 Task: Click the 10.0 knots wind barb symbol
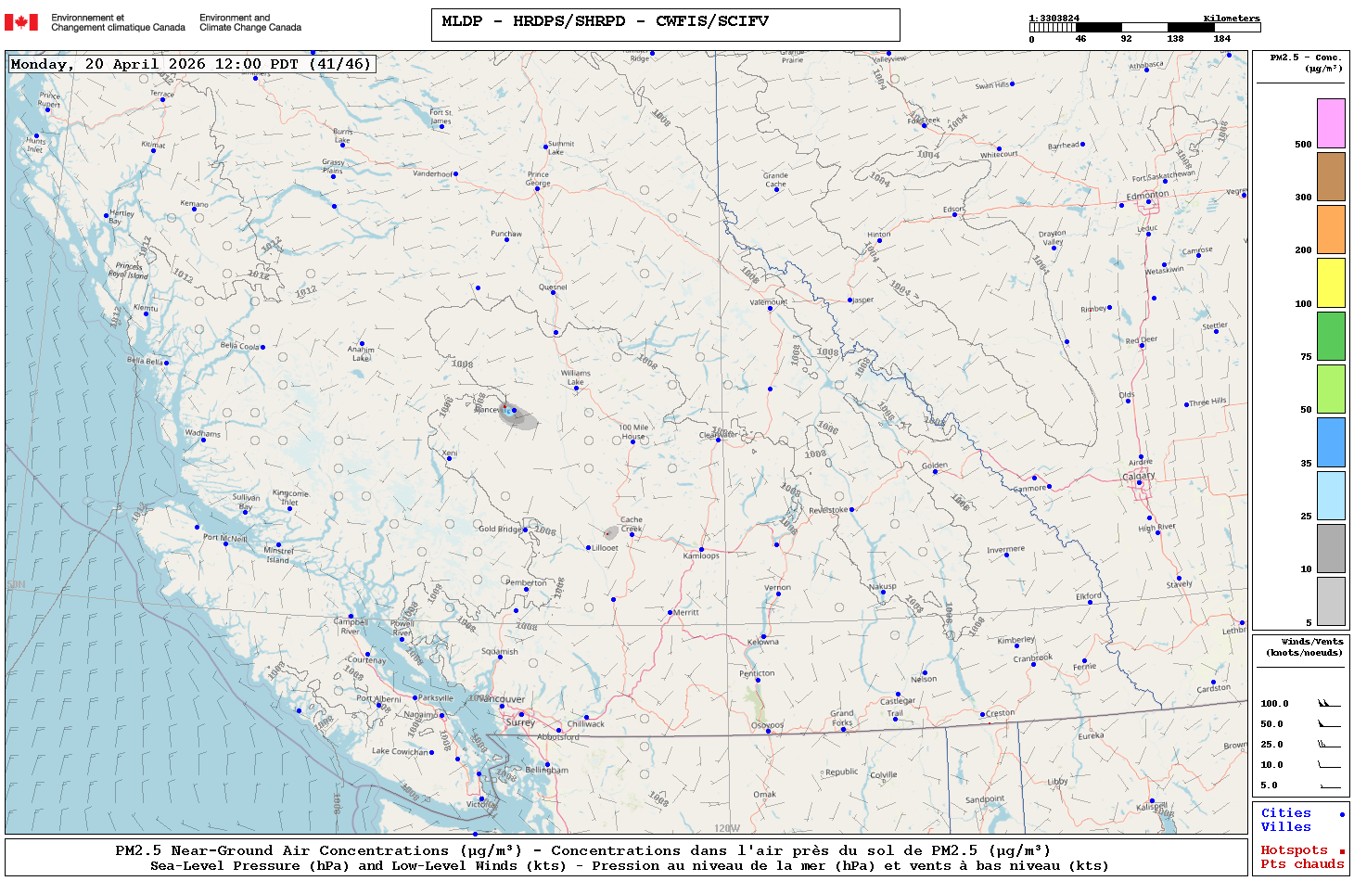[1329, 765]
